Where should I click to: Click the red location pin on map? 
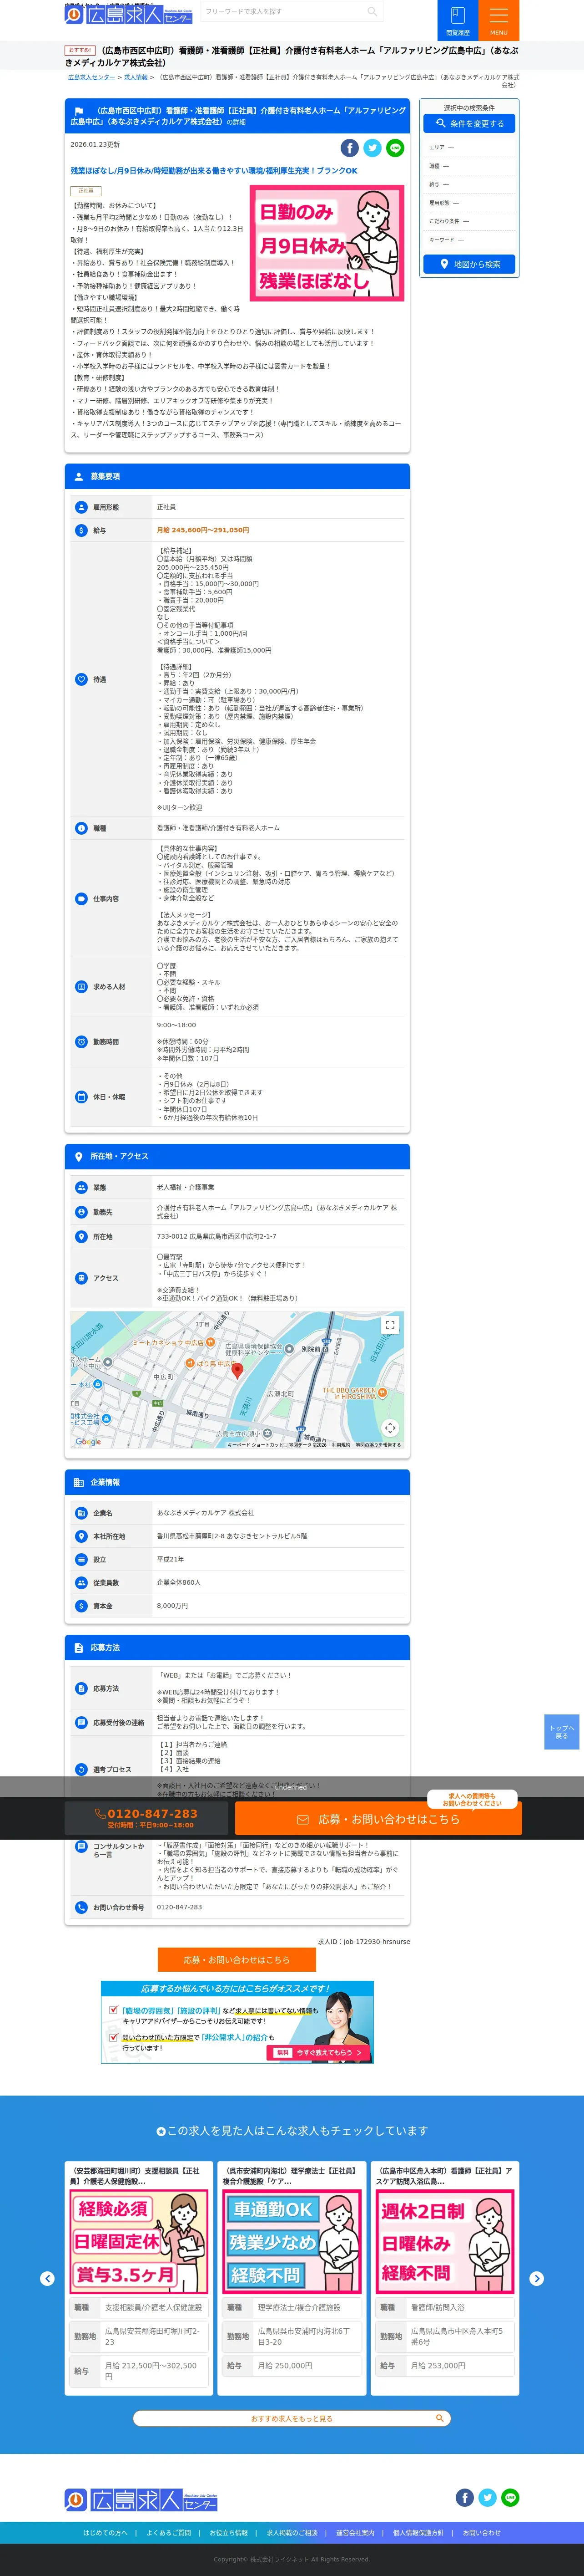point(237,1371)
